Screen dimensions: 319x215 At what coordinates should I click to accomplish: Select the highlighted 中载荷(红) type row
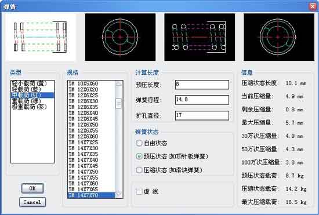32,95
